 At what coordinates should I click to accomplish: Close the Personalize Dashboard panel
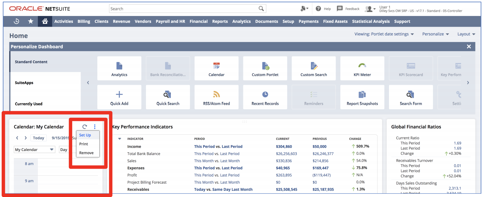pos(469,47)
